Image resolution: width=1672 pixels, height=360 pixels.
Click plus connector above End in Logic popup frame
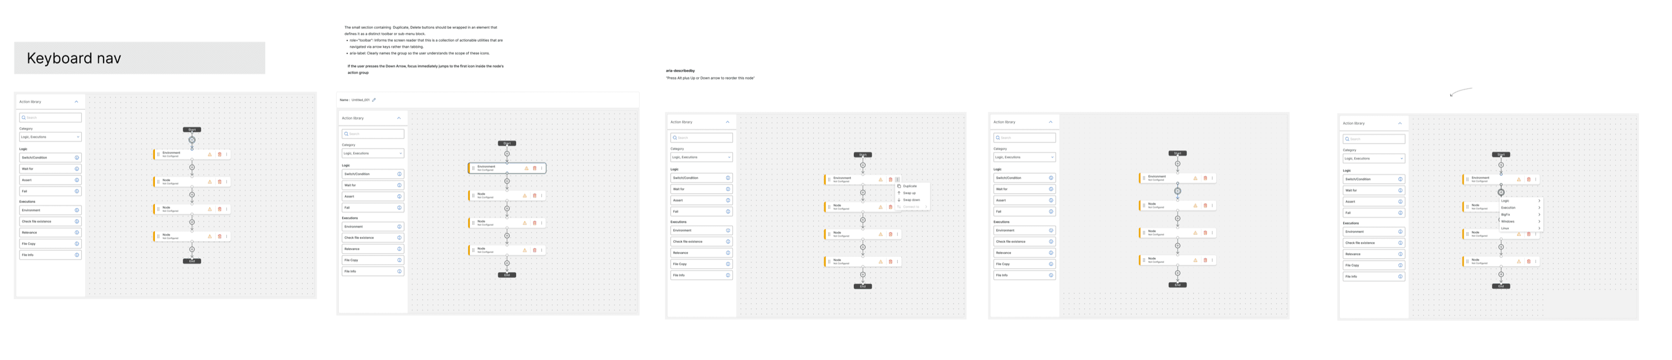tap(1501, 274)
